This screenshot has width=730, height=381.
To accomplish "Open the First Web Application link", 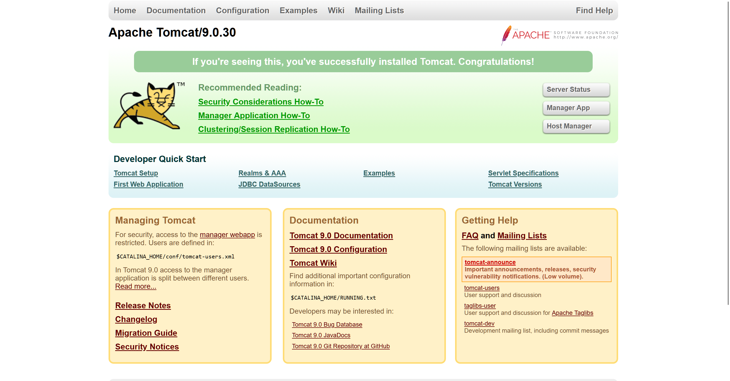I will (x=148, y=184).
